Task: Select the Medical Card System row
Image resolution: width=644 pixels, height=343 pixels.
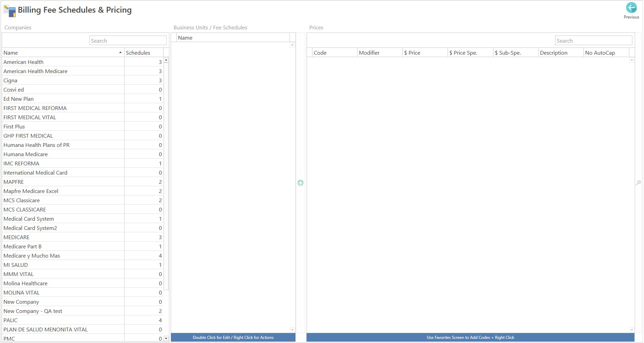Action: click(83, 219)
